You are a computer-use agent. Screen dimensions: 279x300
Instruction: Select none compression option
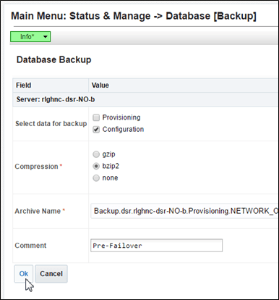(x=96, y=178)
